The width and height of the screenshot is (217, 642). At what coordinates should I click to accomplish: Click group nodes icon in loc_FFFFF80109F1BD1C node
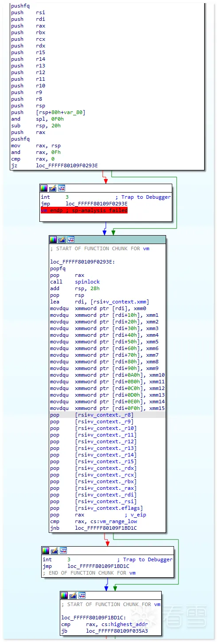pyautogui.click(x=82, y=595)
